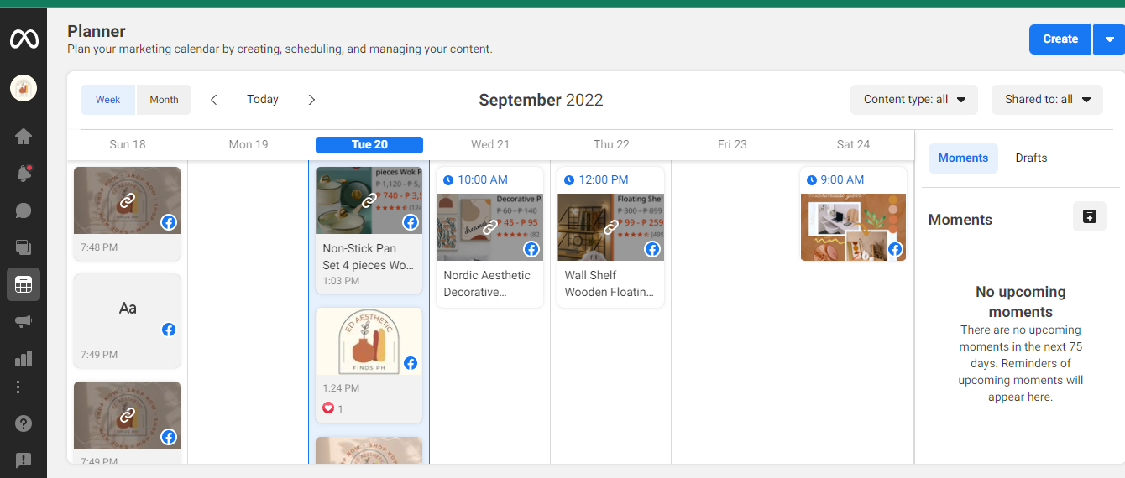Click the Meta logo icon
This screenshot has height=478, width=1125.
pos(24,39)
